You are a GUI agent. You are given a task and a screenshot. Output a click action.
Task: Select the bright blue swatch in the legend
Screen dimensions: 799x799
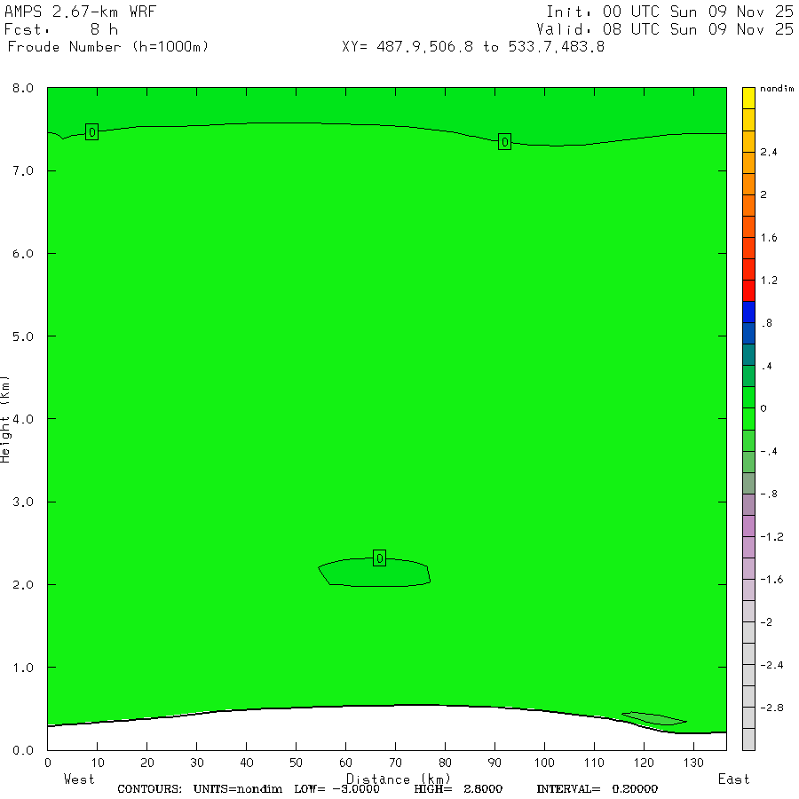[x=748, y=312]
